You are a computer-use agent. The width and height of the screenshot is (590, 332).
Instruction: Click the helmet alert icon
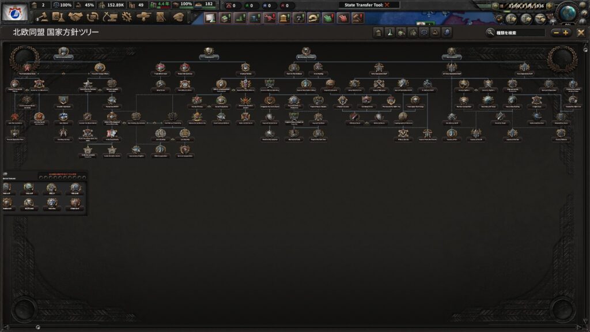click(314, 18)
